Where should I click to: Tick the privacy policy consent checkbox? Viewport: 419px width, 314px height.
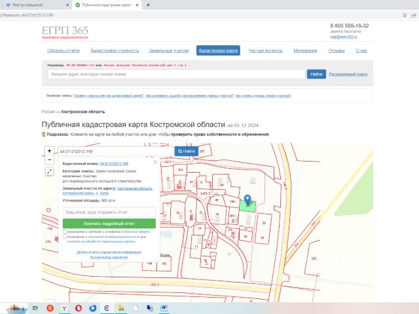tap(65, 237)
